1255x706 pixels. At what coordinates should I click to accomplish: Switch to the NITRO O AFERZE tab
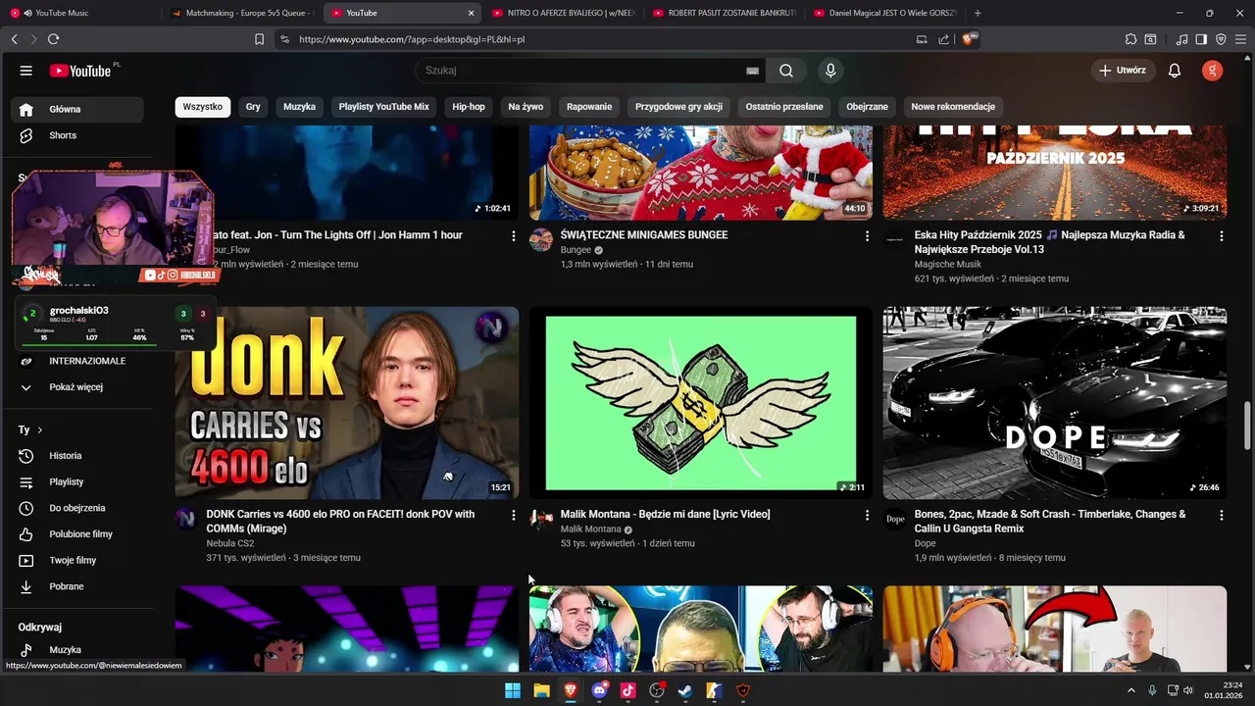point(562,13)
